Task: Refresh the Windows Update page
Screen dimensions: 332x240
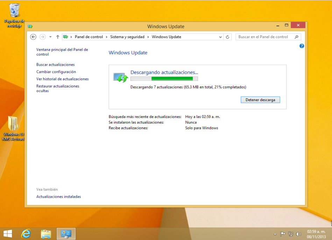Action: [227, 37]
